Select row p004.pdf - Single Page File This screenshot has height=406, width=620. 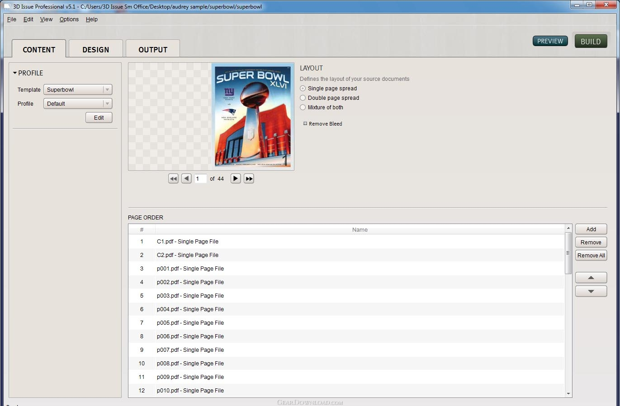tap(346, 309)
